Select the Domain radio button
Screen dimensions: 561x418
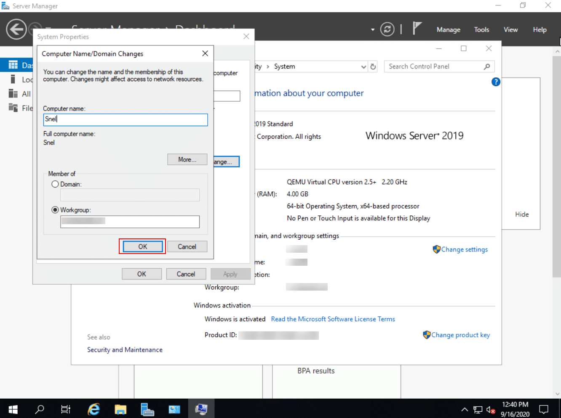click(x=55, y=184)
